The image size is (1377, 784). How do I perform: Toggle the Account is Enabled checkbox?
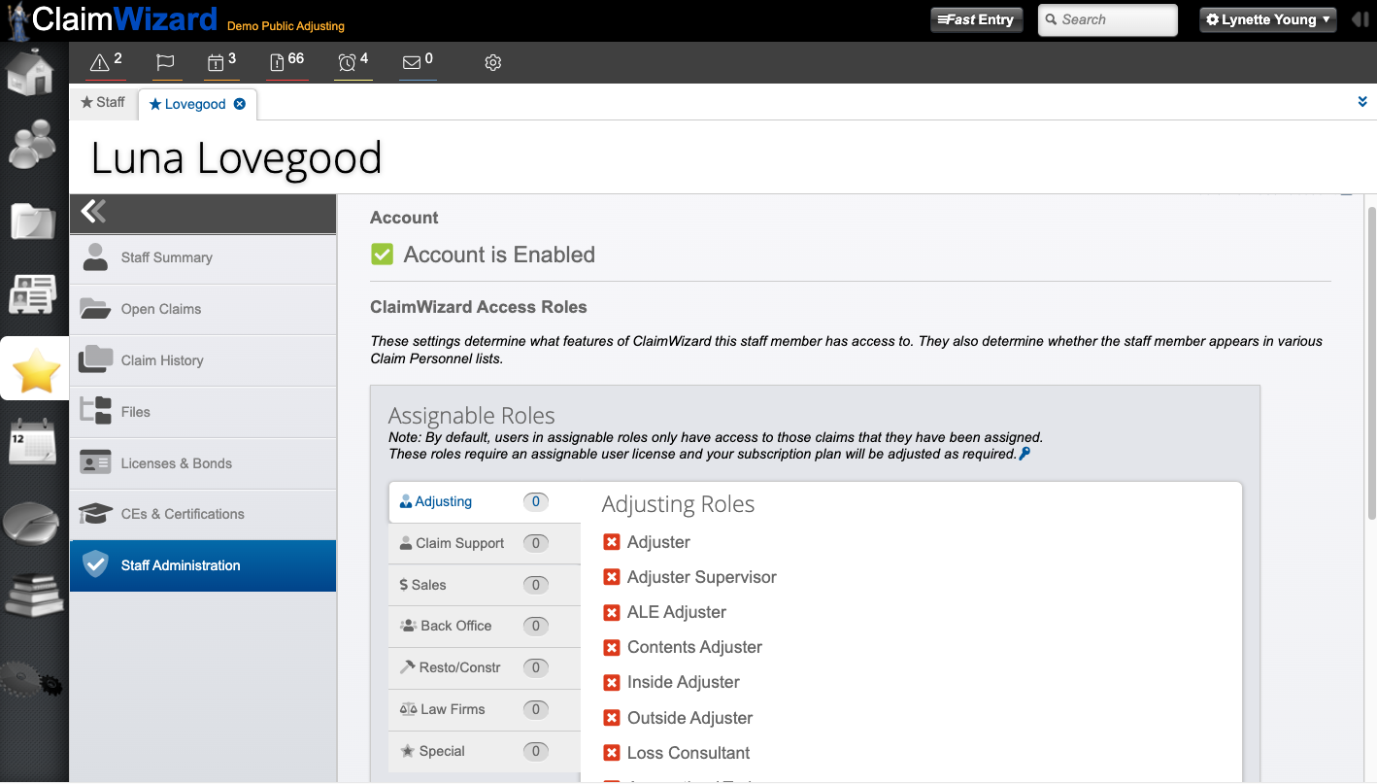tap(383, 255)
